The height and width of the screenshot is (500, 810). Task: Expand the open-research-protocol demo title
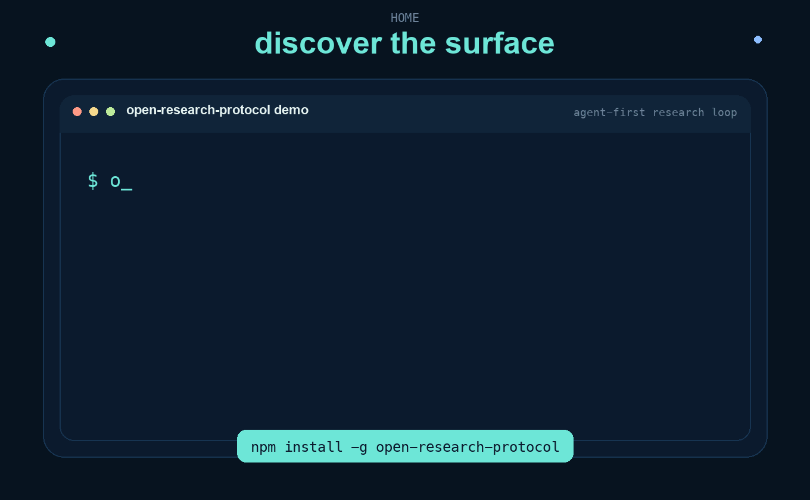pyautogui.click(x=217, y=110)
